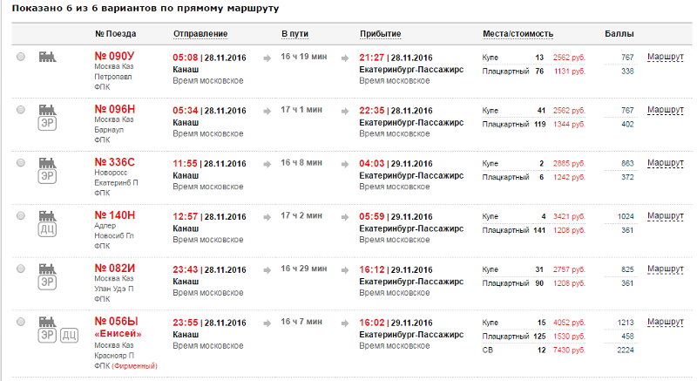Select radio button for train 336С
This screenshot has width=697, height=381.
coord(21,163)
